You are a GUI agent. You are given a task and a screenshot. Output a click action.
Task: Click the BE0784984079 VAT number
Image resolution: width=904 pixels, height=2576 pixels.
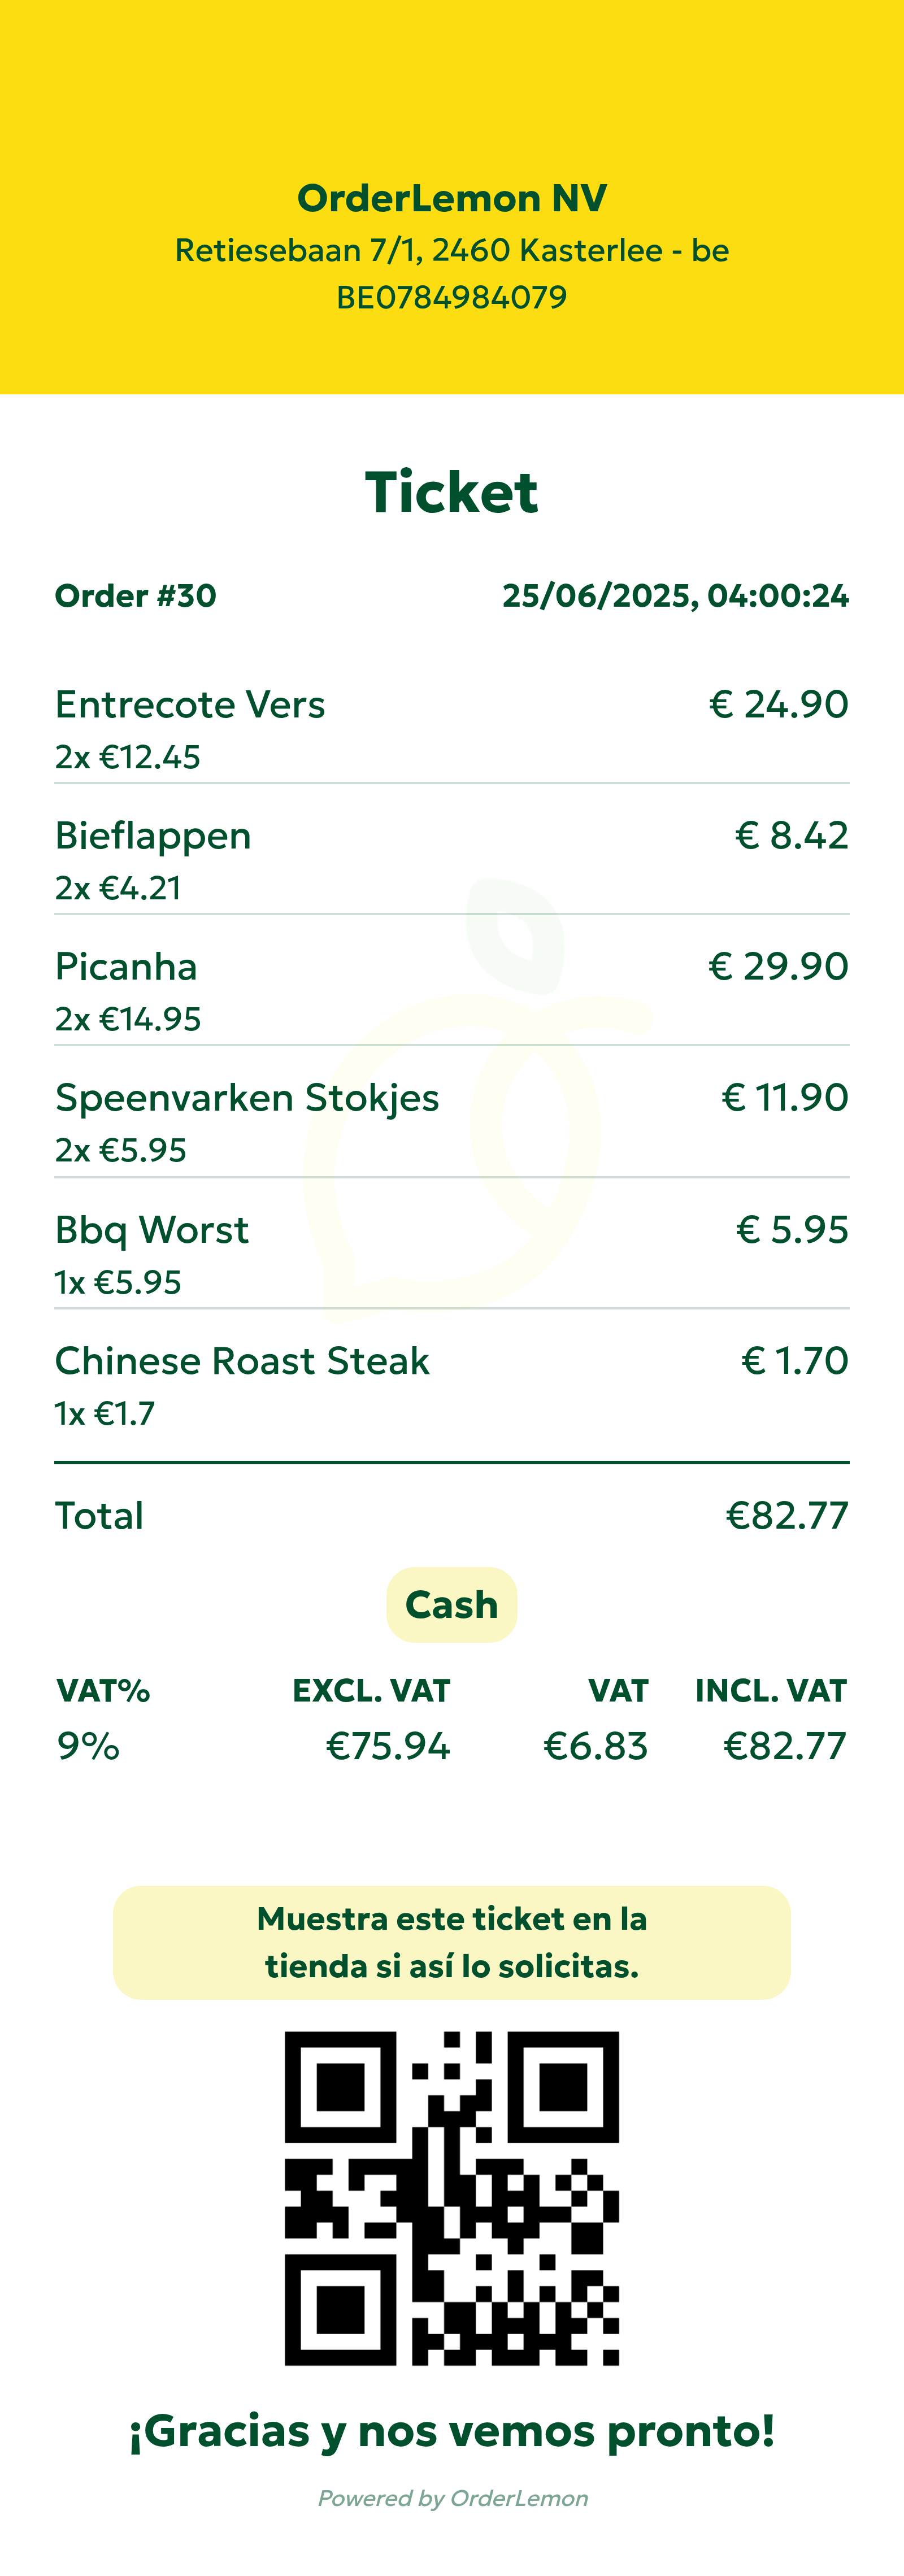point(451,297)
